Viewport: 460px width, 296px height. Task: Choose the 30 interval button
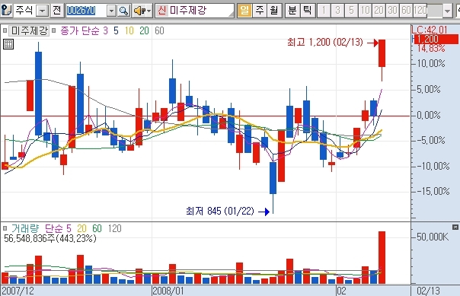click(392, 11)
